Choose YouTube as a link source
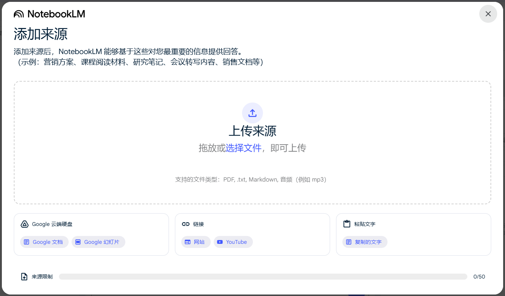This screenshot has width=505, height=296. [x=233, y=242]
